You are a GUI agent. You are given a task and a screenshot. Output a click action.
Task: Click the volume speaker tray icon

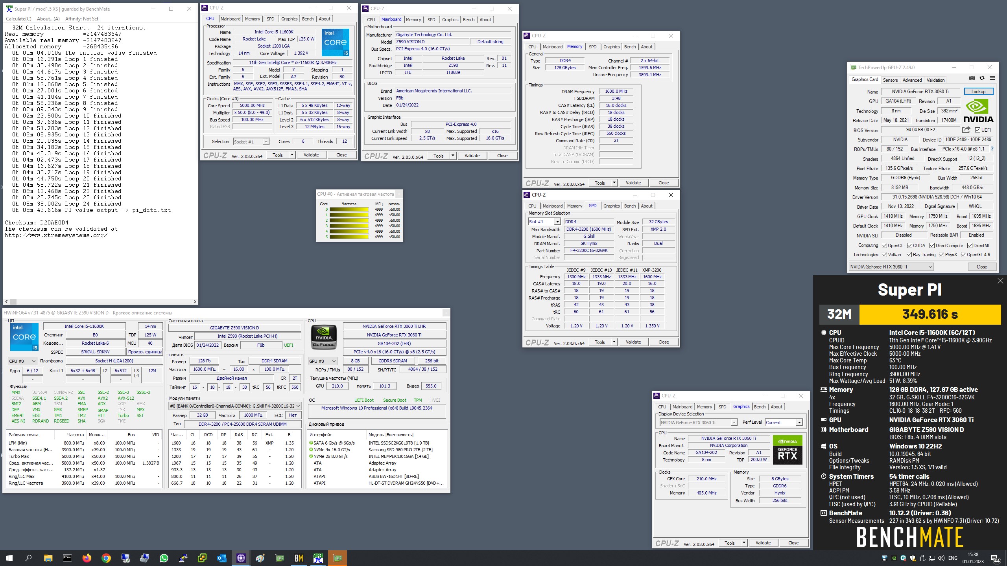tap(941, 558)
